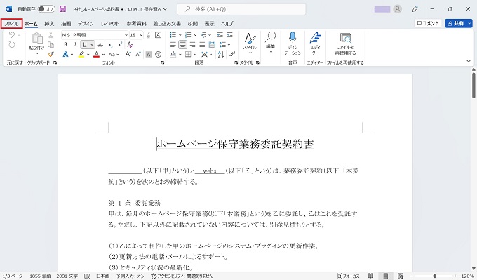Apply subscript formatting
This screenshot has height=280, width=477.
(x=110, y=45)
